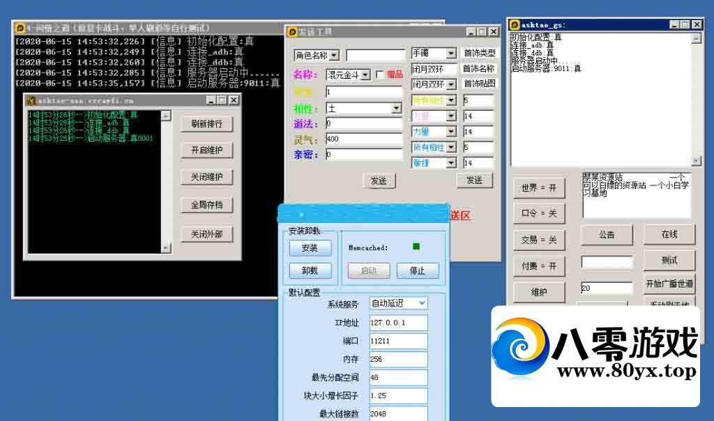
Task: Open the 相性 dropdown showing 土
Action: [397, 108]
